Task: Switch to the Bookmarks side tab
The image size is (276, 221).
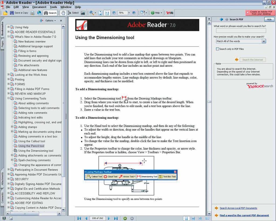Action: [2, 29]
